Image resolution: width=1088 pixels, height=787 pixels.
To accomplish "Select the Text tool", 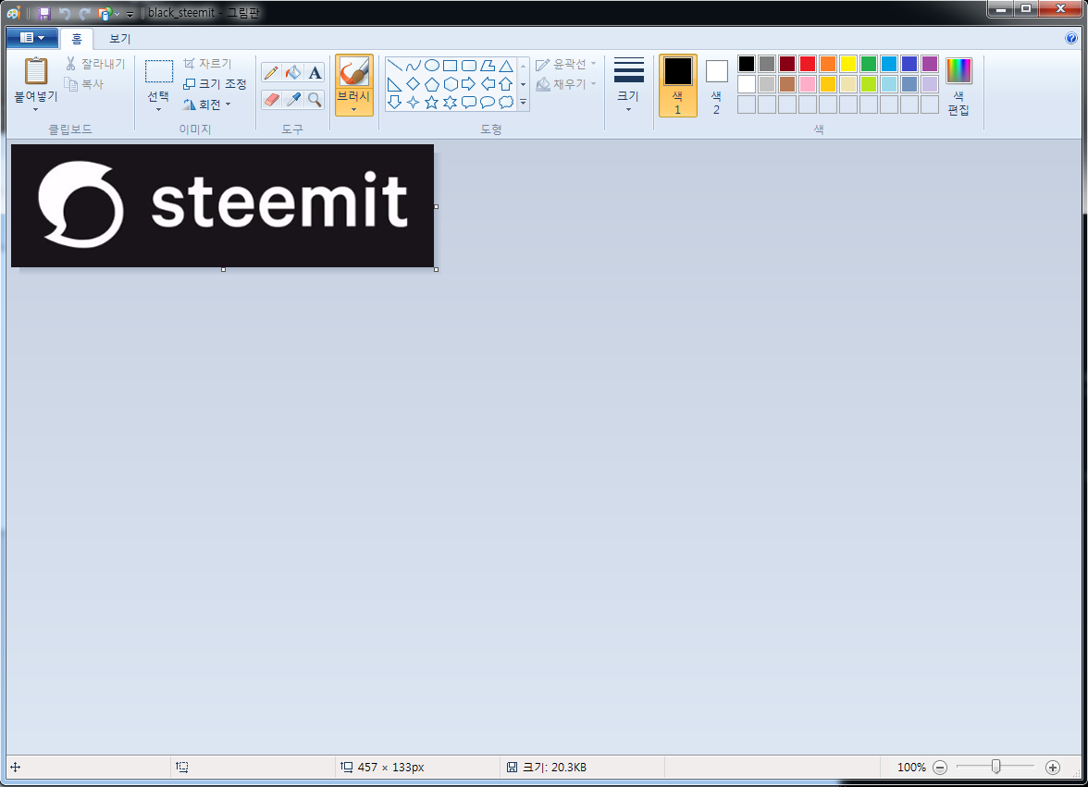I will point(315,72).
